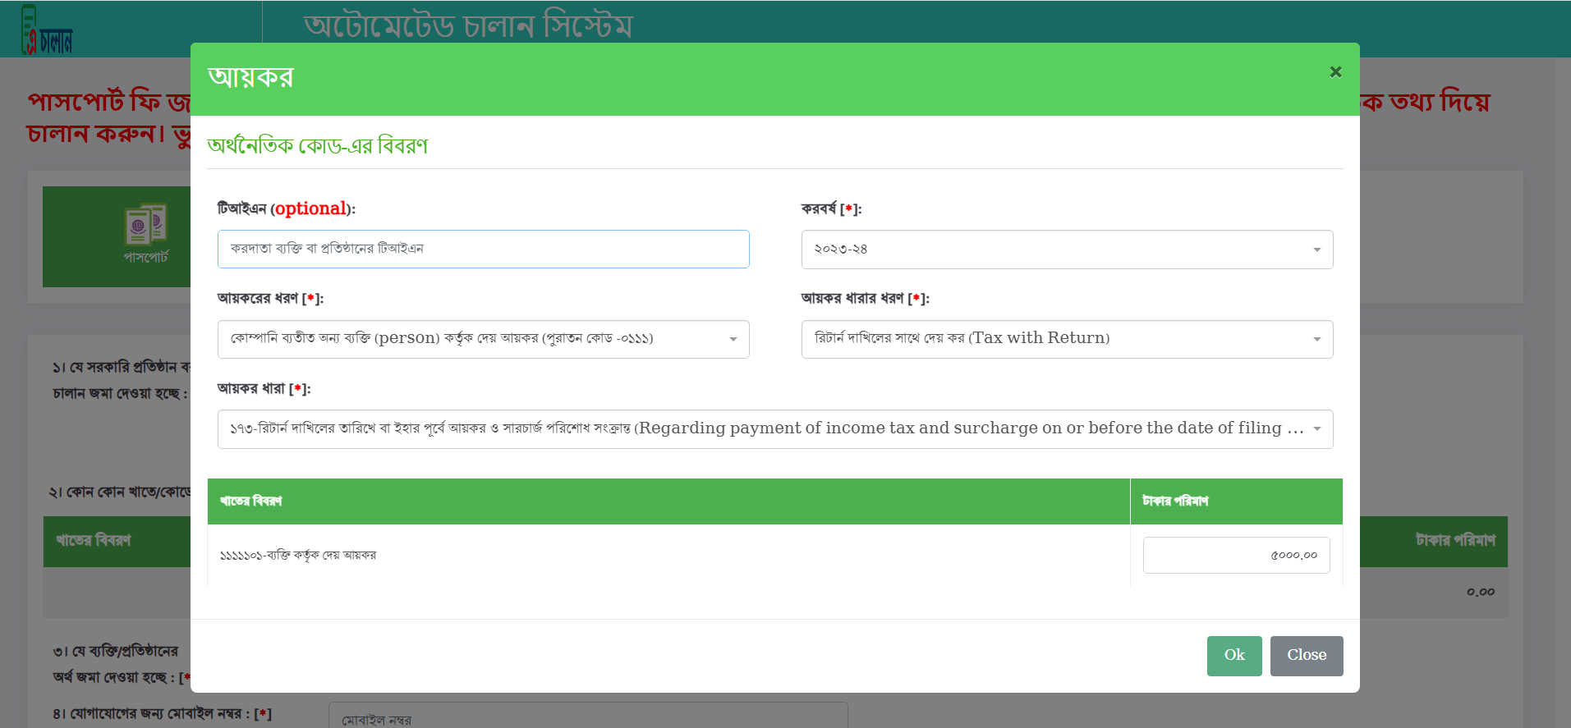Click the amount field showing ৫০০০.০০
The height and width of the screenshot is (728, 1571).
(1235, 556)
